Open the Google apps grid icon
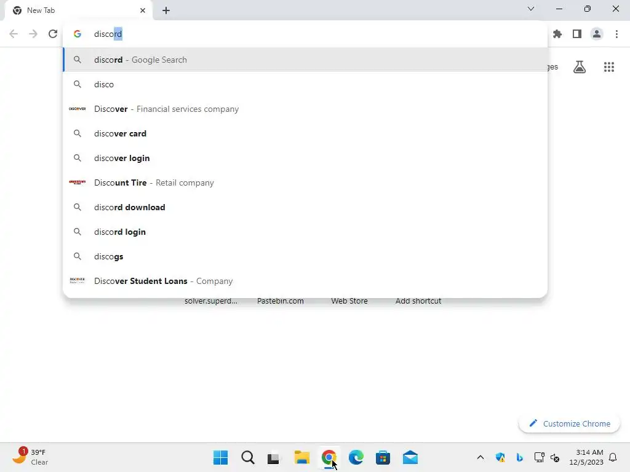Viewport: 630px width, 472px height. click(x=609, y=67)
